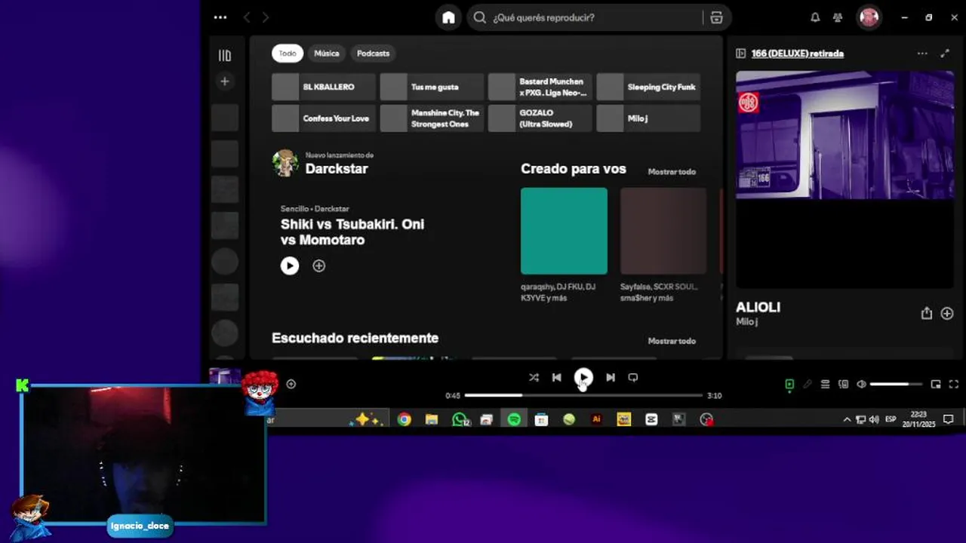The width and height of the screenshot is (966, 543).
Task: Open File Explorer from the taskbar
Action: click(432, 419)
